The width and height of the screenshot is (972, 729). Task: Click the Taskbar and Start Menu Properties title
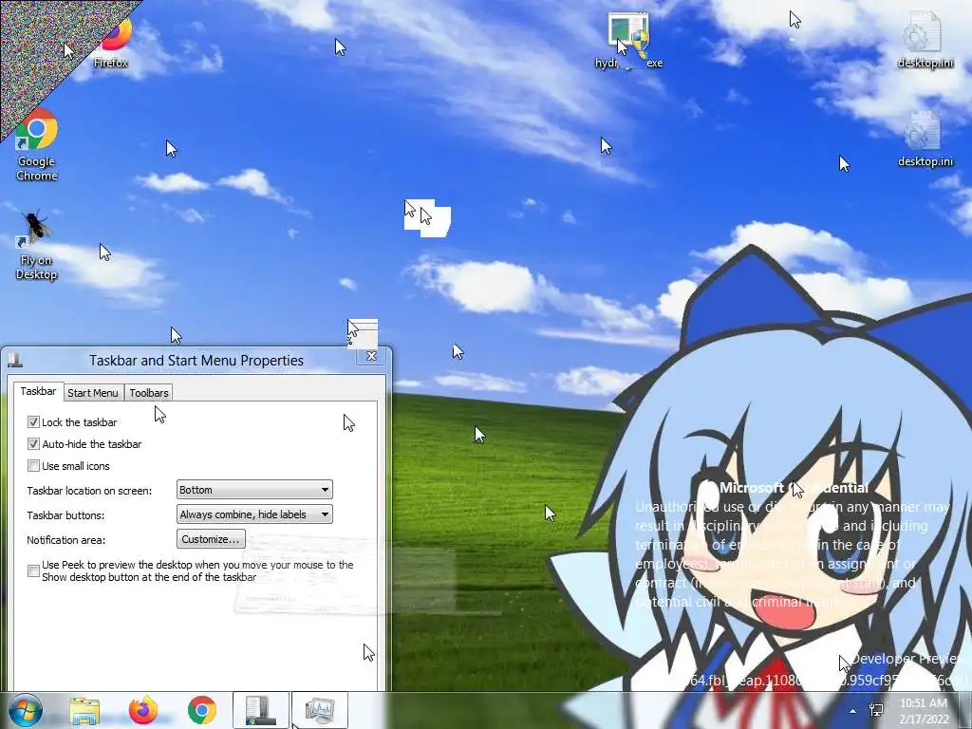(x=196, y=360)
